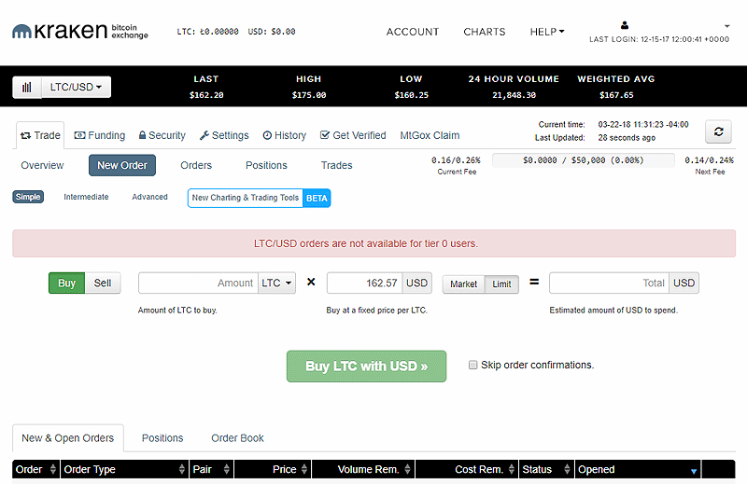Switch to the Overview sub-tab
Viewport: 747px width, 484px height.
[x=42, y=165]
